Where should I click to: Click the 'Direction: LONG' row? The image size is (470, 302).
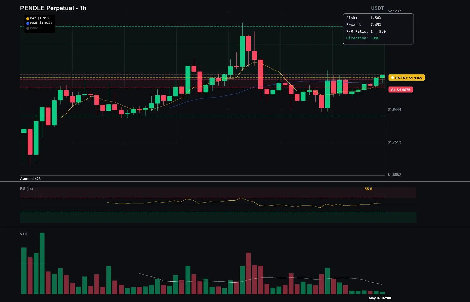(363, 38)
